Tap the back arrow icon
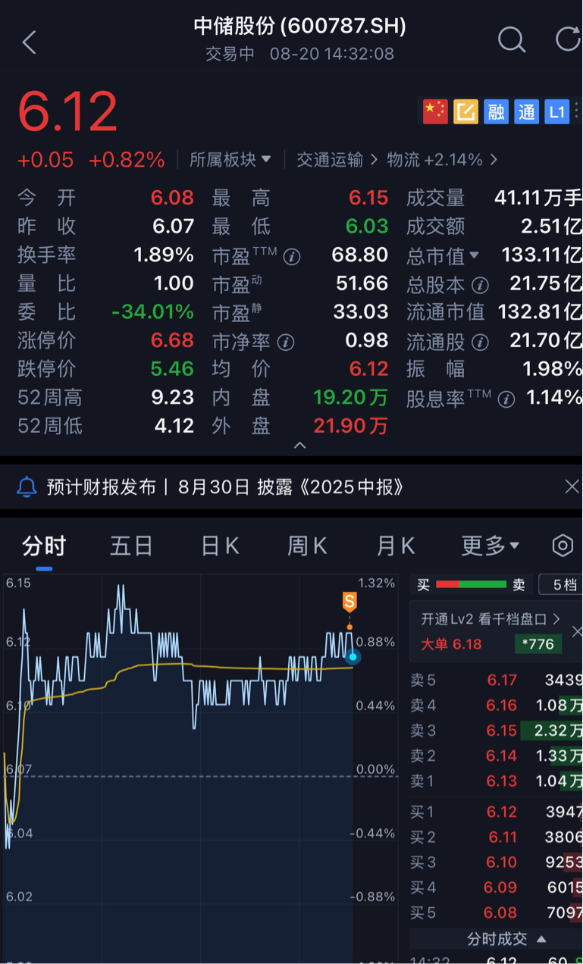Image resolution: width=583 pixels, height=964 pixels. (29, 42)
